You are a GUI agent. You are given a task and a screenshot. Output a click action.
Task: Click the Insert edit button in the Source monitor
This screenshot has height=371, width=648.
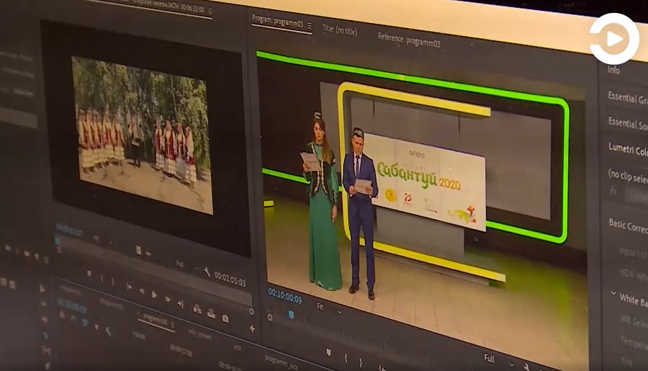click(197, 308)
